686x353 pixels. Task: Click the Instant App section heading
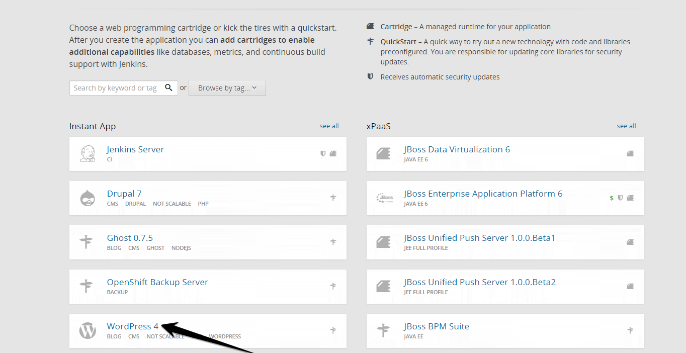click(x=93, y=126)
